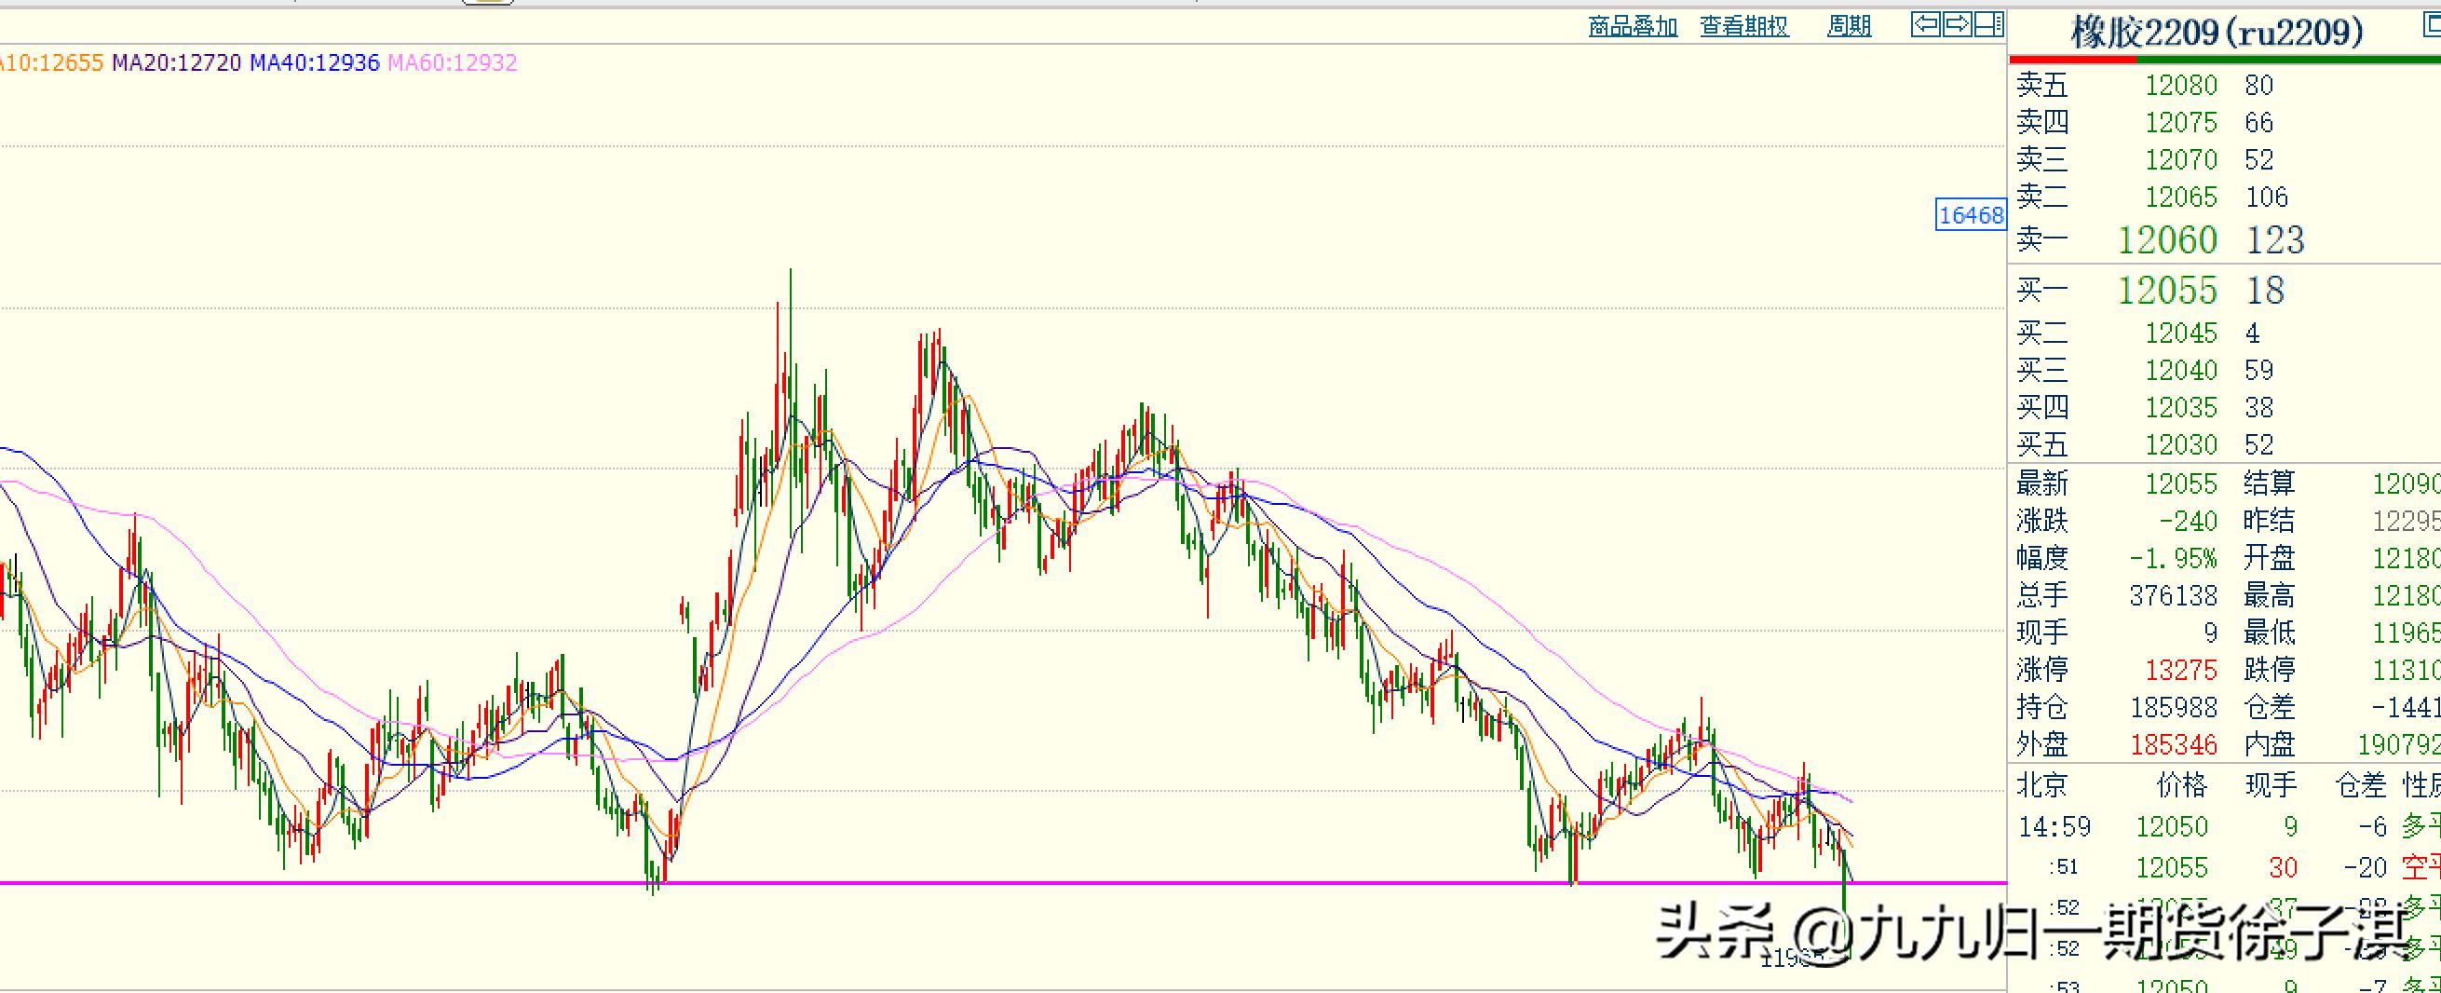Viewport: 2441px width, 993px height.
Task: Click the 总手 value 376138
Action: pyautogui.click(x=2174, y=596)
